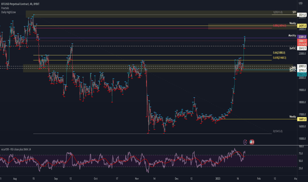The image size is (308, 182).
Task: Click the Sep date on time axis
Action: [x=56, y=179]
